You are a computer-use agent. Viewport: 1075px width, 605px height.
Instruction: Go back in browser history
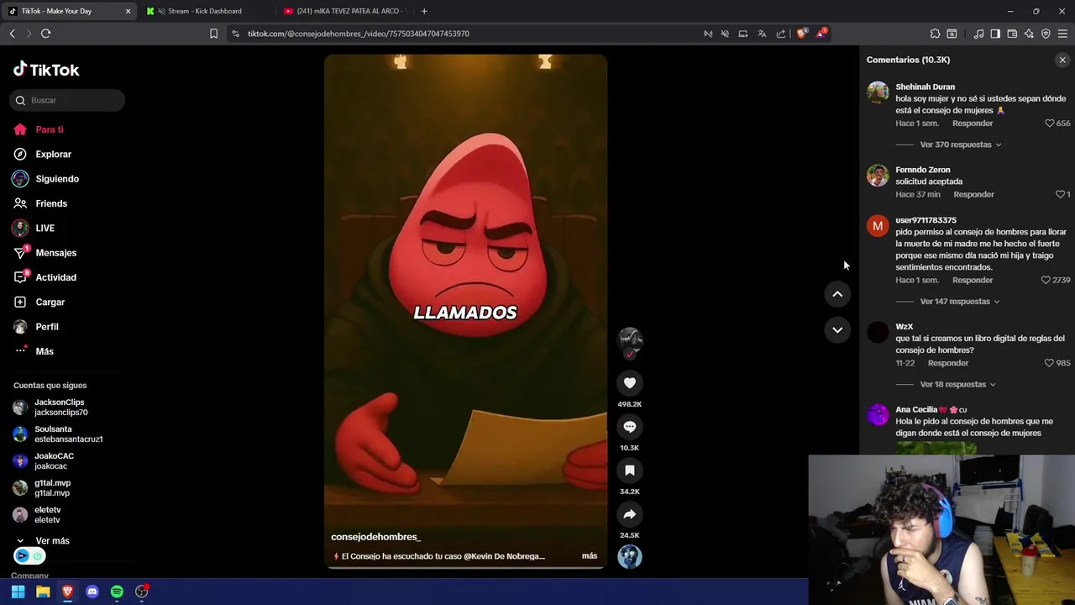tap(13, 34)
